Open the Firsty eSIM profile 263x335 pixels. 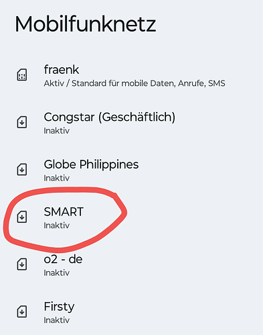131,312
